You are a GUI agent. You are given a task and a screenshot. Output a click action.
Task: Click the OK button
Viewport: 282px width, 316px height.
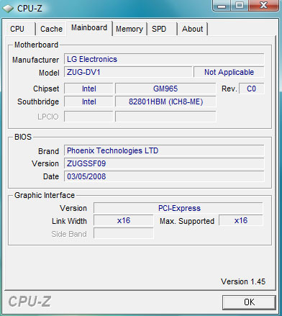(249, 302)
